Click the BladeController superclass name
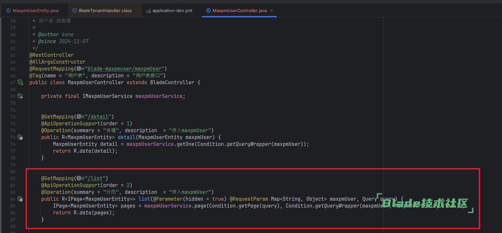The image size is (502, 233). 172,82
